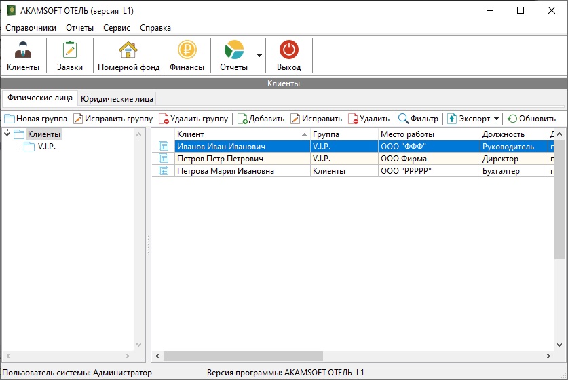Open the Экспорт dropdown arrow
The width and height of the screenshot is (568, 380).
(x=496, y=119)
